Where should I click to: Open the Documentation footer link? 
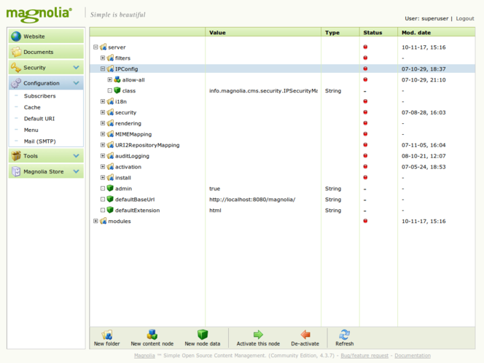pyautogui.click(x=412, y=356)
